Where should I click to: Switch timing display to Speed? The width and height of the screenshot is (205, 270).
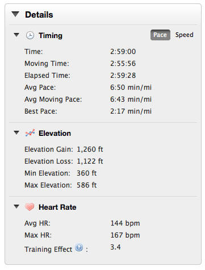(184, 35)
